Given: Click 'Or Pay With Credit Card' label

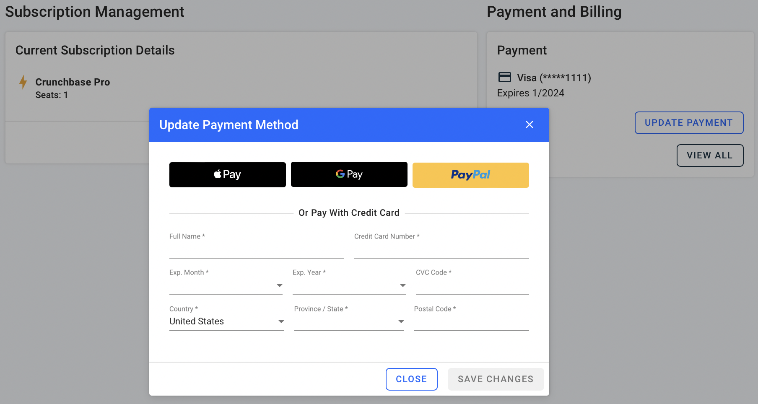Looking at the screenshot, I should (349, 213).
